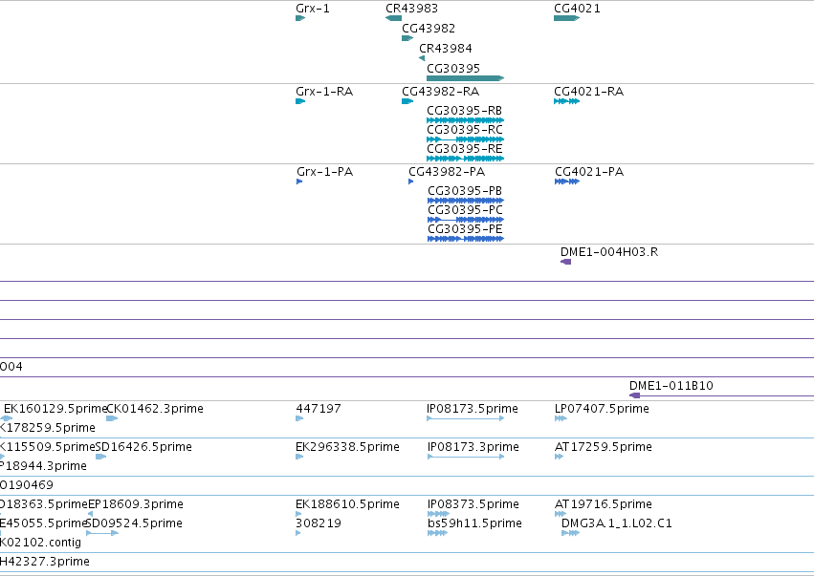Select the IP08173.3prime EST label
The width and height of the screenshot is (814, 576).
click(473, 447)
